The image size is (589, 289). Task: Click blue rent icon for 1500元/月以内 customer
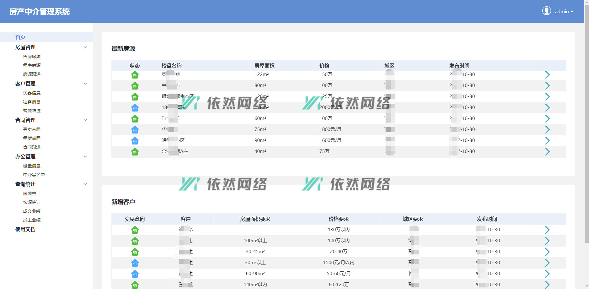[x=135, y=263]
